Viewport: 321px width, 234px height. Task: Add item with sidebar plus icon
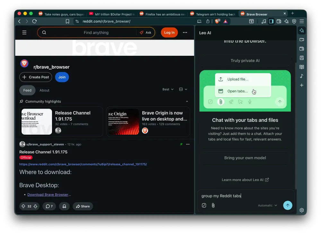tap(302, 85)
